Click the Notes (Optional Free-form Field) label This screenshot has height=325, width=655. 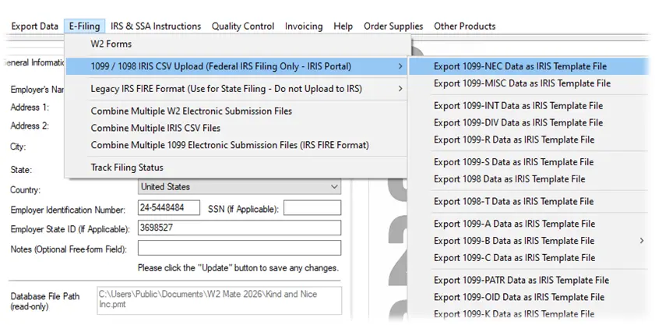click(x=69, y=249)
